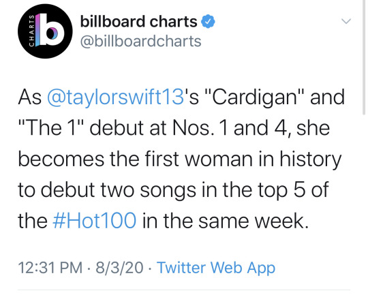Image resolution: width=368 pixels, height=295 pixels.
Task: Open the @taylorswift13 mention
Action: (x=116, y=97)
